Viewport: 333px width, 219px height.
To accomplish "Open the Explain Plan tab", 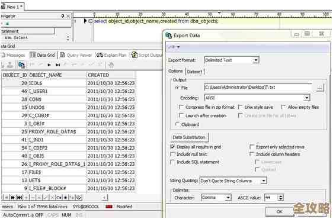I will pyautogui.click(x=111, y=55).
